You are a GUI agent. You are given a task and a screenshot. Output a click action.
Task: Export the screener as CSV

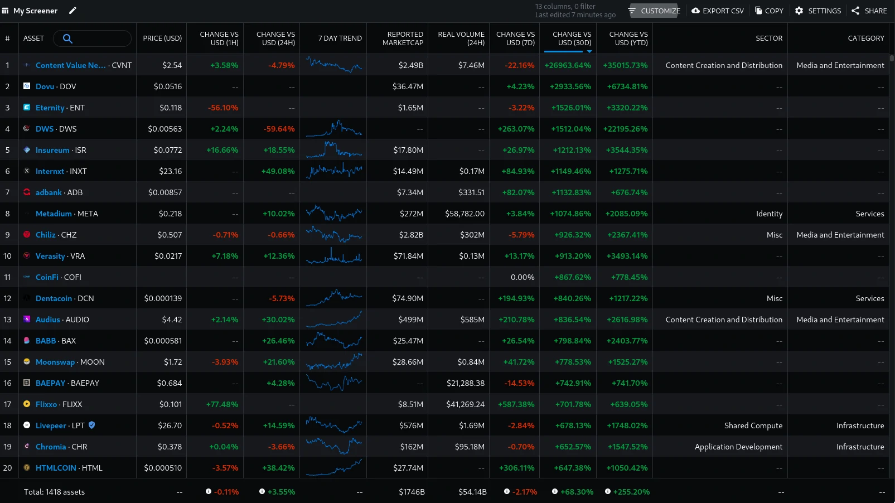718,11
